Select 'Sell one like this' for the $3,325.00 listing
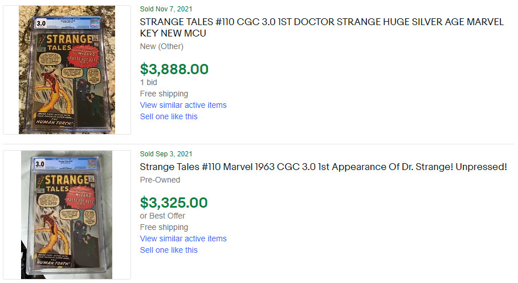 (169, 250)
